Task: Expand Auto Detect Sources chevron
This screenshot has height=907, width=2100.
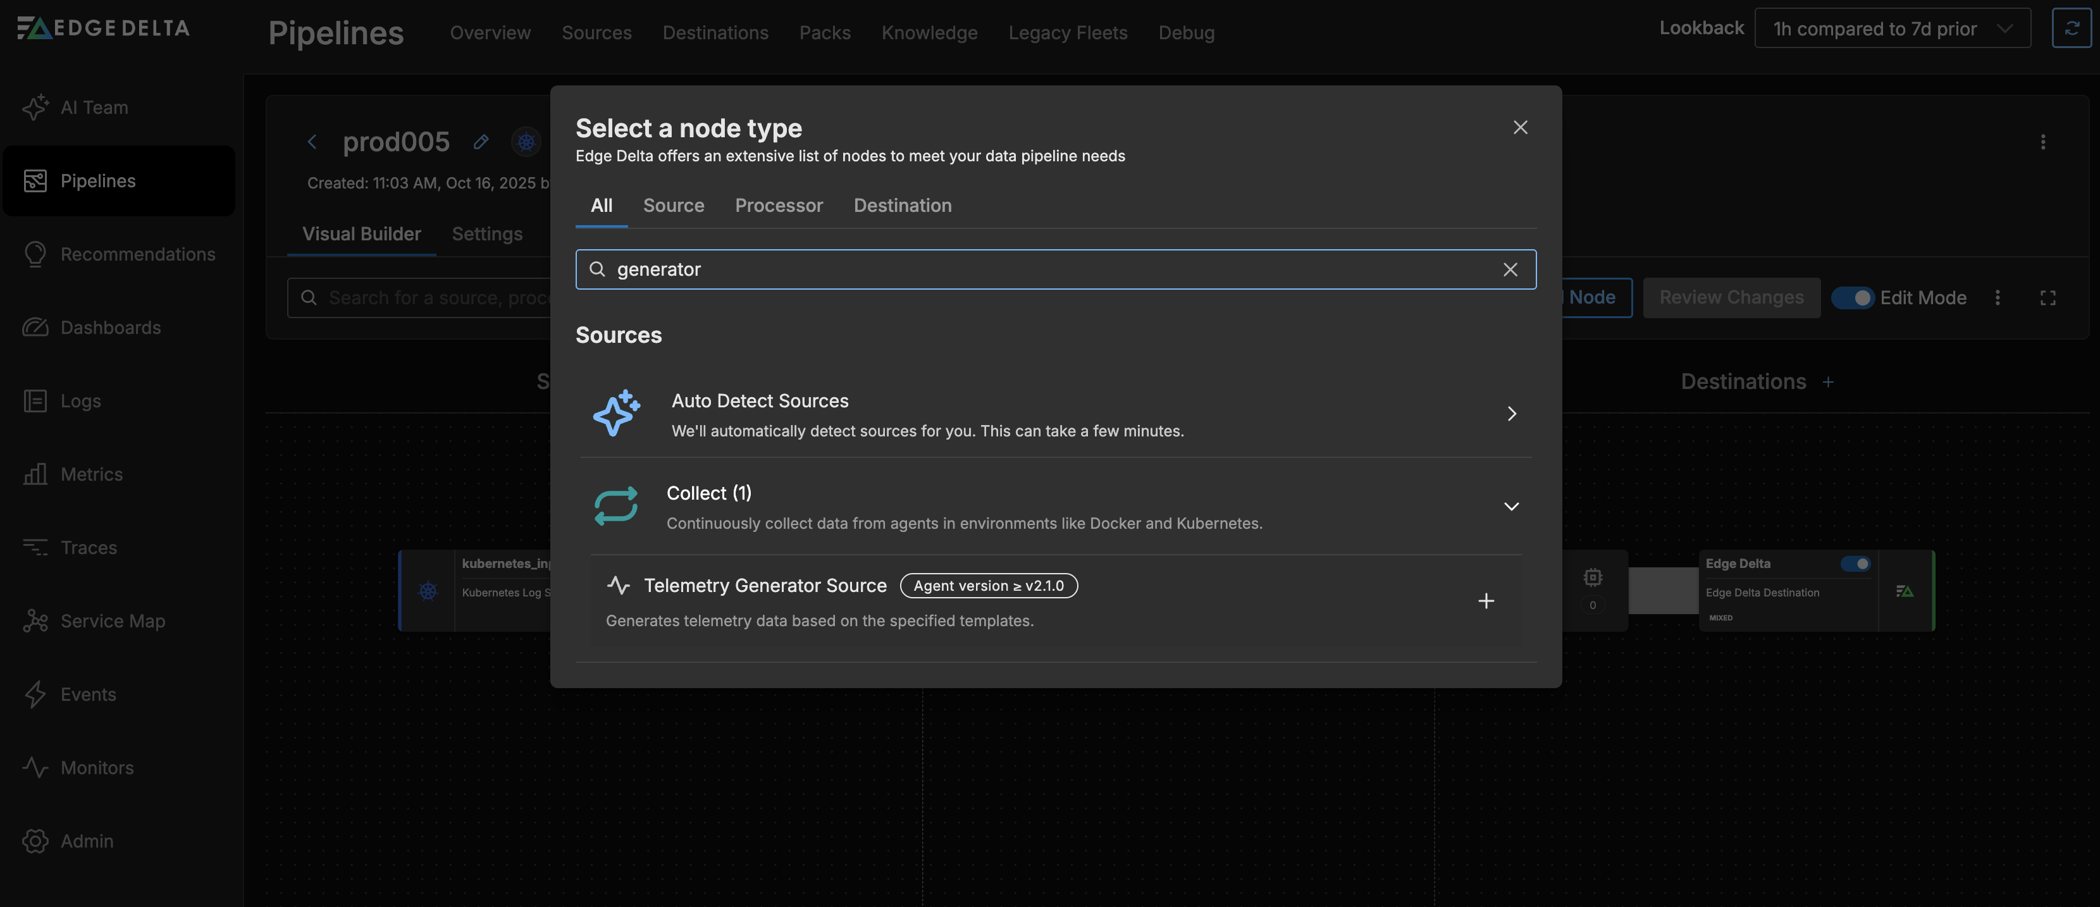Action: coord(1511,414)
